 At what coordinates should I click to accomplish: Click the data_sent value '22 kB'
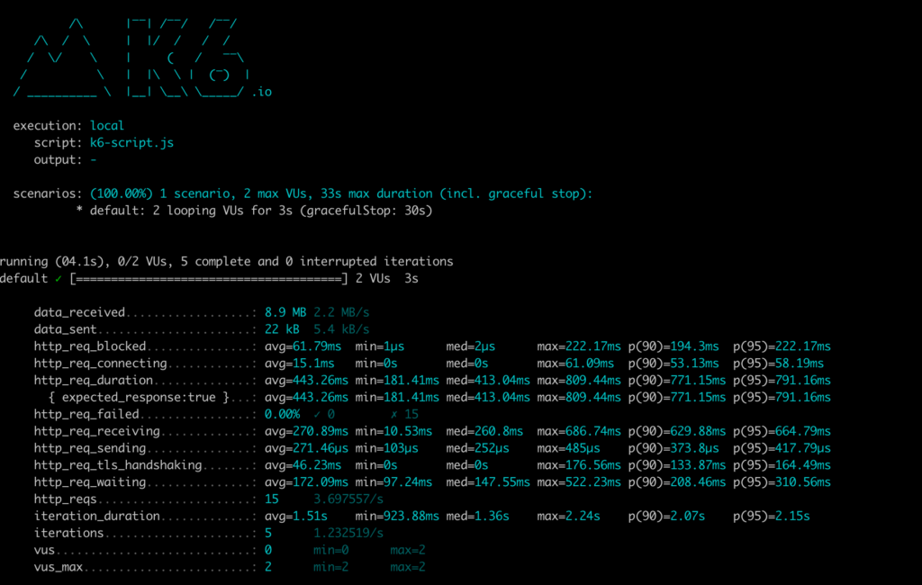282,329
